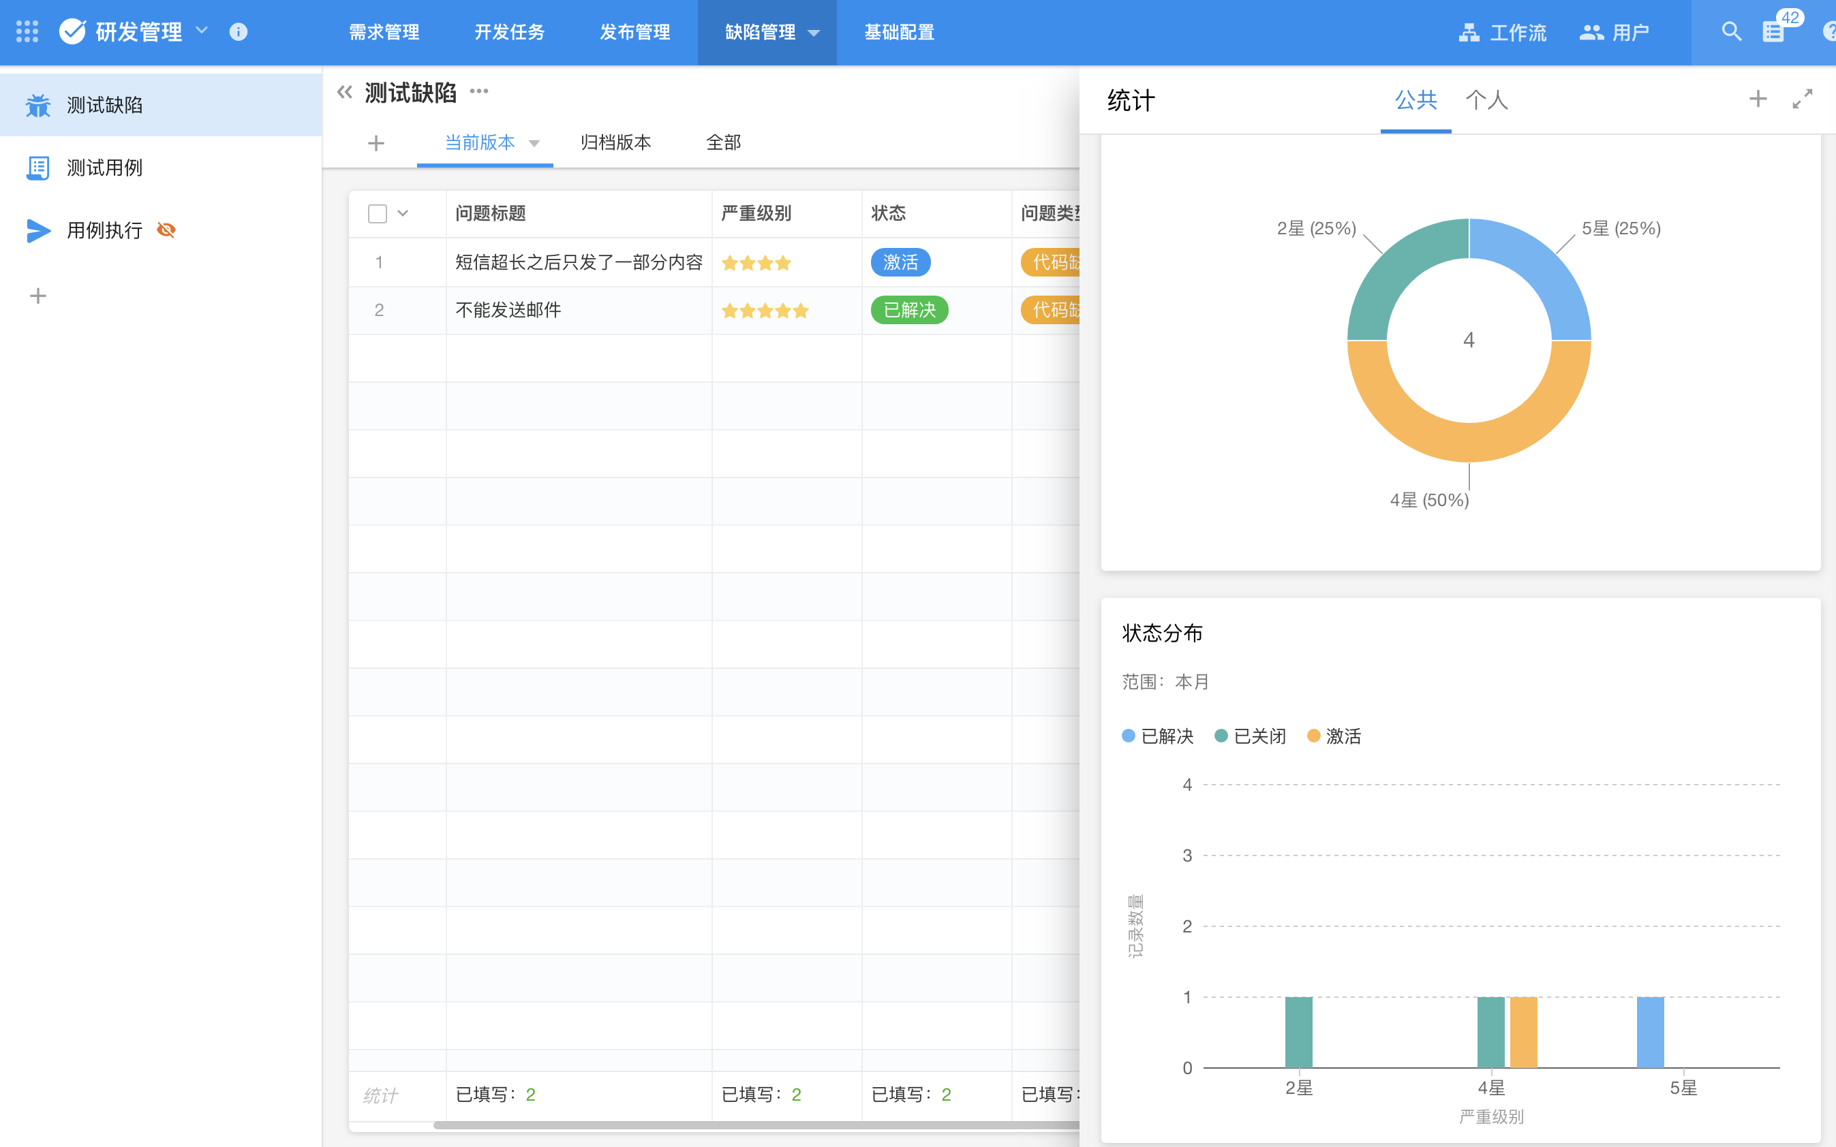
Task: Click the orange 4星 donut segment
Action: (x=1469, y=442)
